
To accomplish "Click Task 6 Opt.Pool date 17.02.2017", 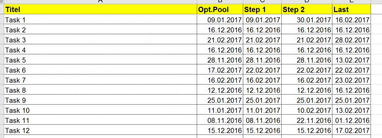I will pyautogui.click(x=220, y=70).
